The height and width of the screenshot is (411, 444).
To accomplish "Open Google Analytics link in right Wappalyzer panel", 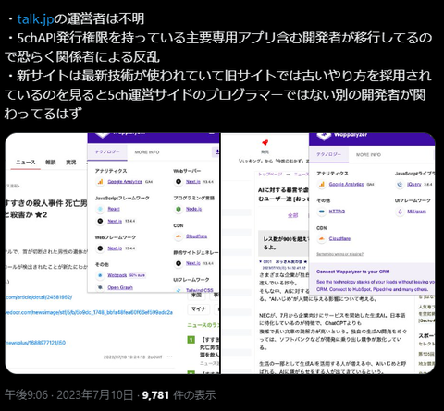I will click(346, 184).
